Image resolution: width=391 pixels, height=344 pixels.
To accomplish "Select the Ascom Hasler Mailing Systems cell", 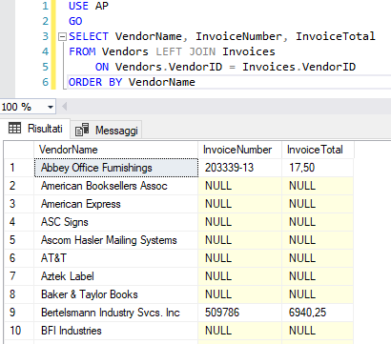I will coord(116,240).
